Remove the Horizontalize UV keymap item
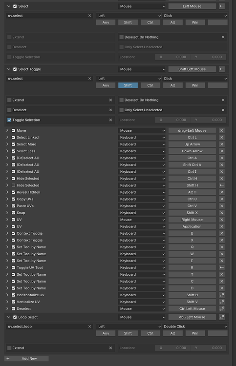The image size is (236, 366). 222,295
